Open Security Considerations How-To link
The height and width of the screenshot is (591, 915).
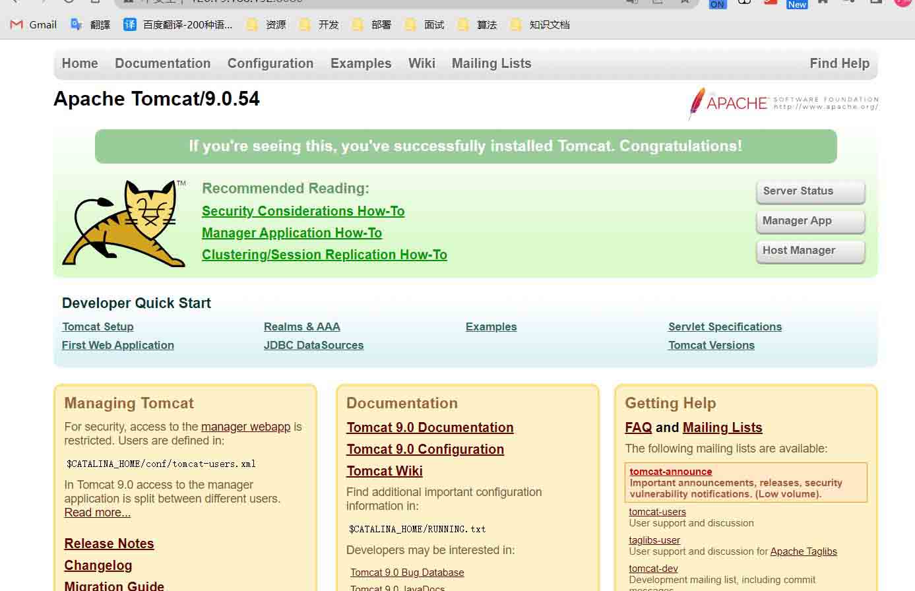click(303, 211)
